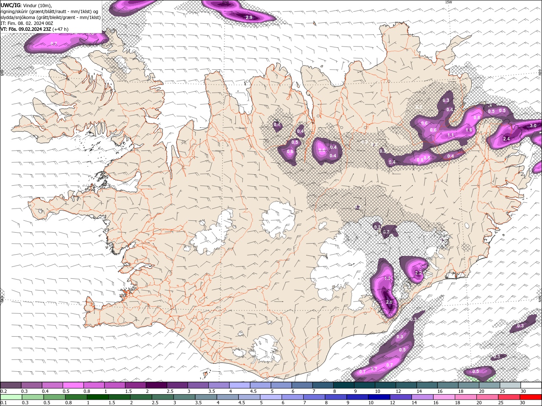Pick the dark teal 8 swatch, upper row

344,385
